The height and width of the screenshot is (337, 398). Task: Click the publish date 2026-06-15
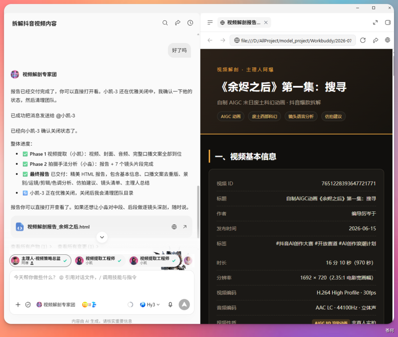point(362,229)
